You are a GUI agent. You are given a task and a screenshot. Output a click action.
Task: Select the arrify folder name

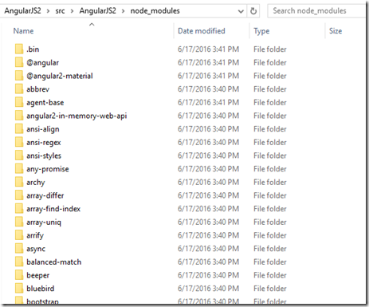pyautogui.click(x=35, y=235)
